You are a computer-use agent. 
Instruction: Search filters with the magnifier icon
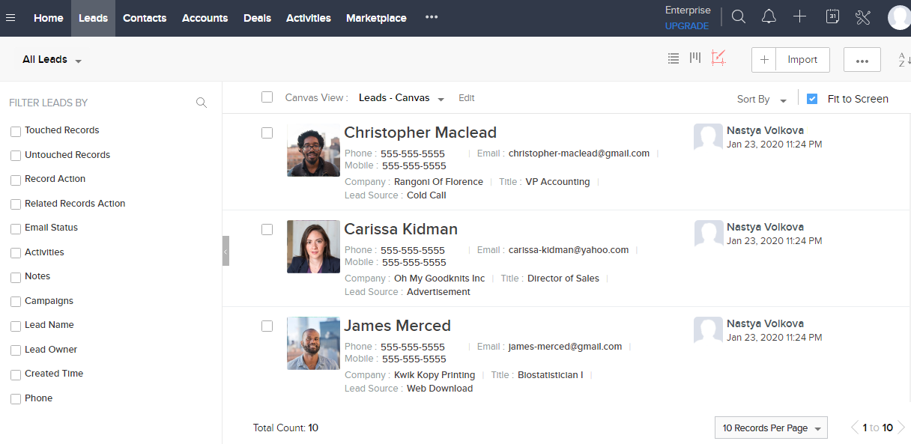(x=202, y=103)
